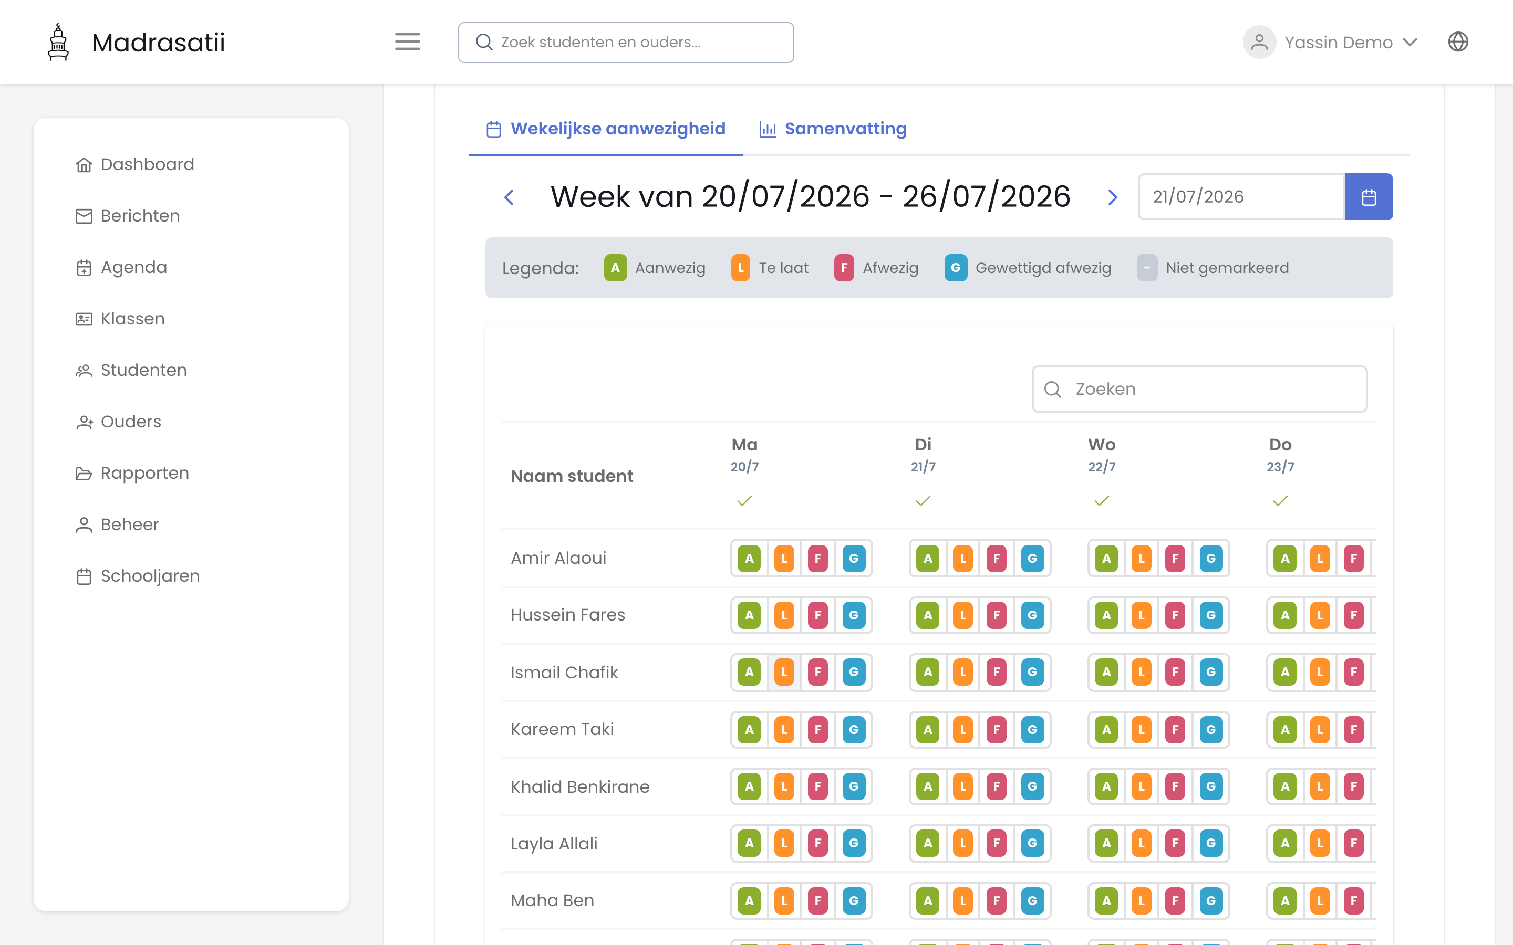The height and width of the screenshot is (945, 1513).
Task: Go to the previous week
Action: click(509, 197)
